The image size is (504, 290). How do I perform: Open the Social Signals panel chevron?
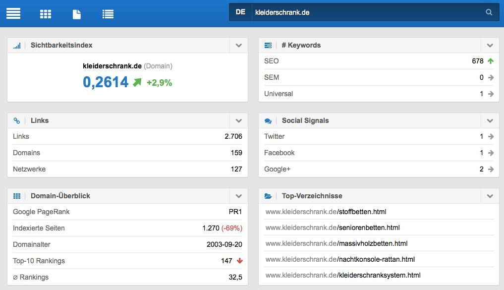pyautogui.click(x=490, y=120)
